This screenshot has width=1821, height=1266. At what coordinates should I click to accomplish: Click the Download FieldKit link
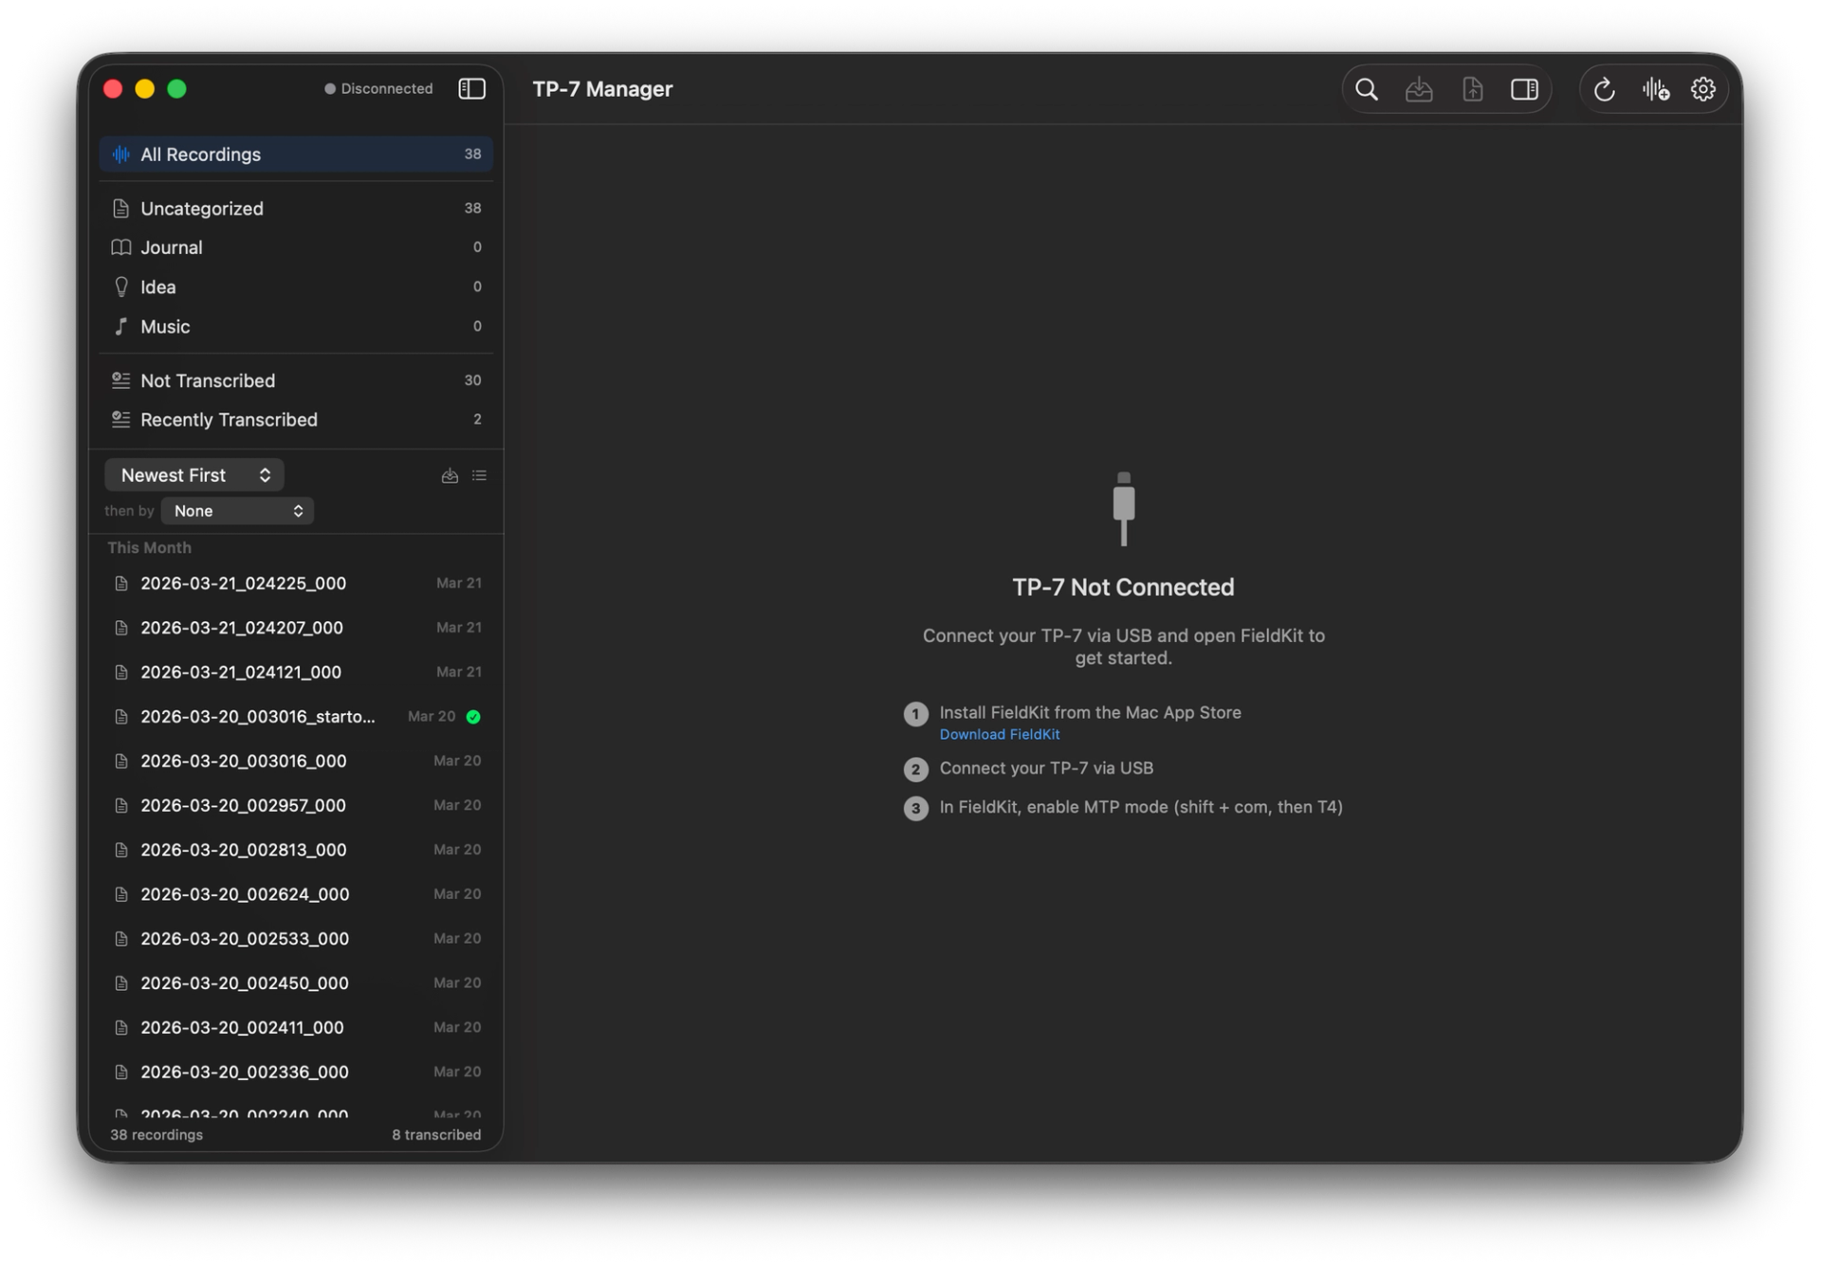click(999, 735)
